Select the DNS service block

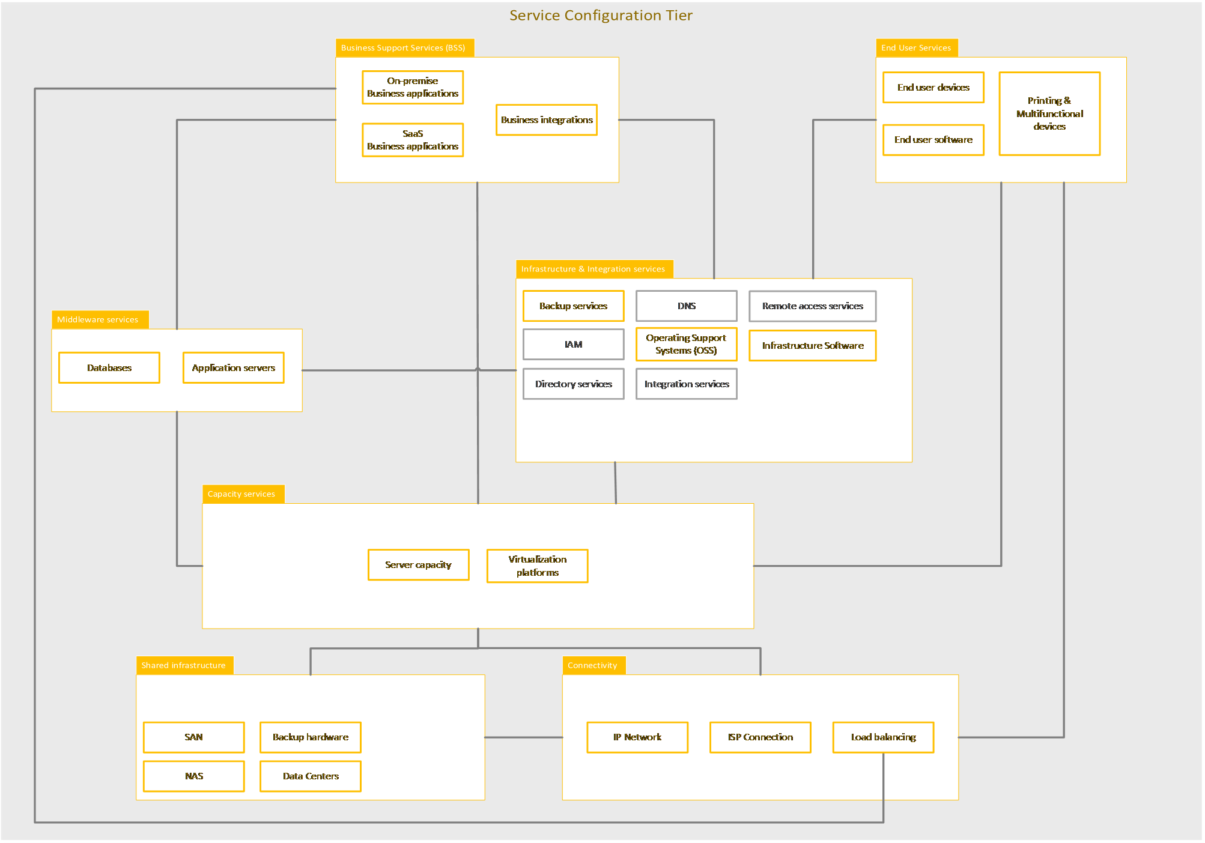[x=685, y=306]
